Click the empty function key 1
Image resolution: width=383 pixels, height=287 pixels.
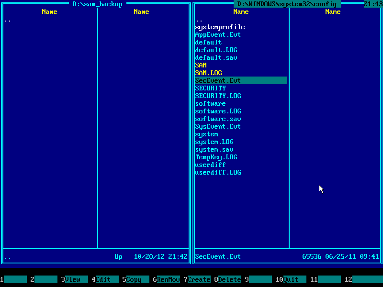13,279
